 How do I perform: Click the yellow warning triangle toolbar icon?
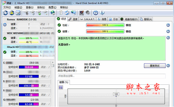(12, 13)
